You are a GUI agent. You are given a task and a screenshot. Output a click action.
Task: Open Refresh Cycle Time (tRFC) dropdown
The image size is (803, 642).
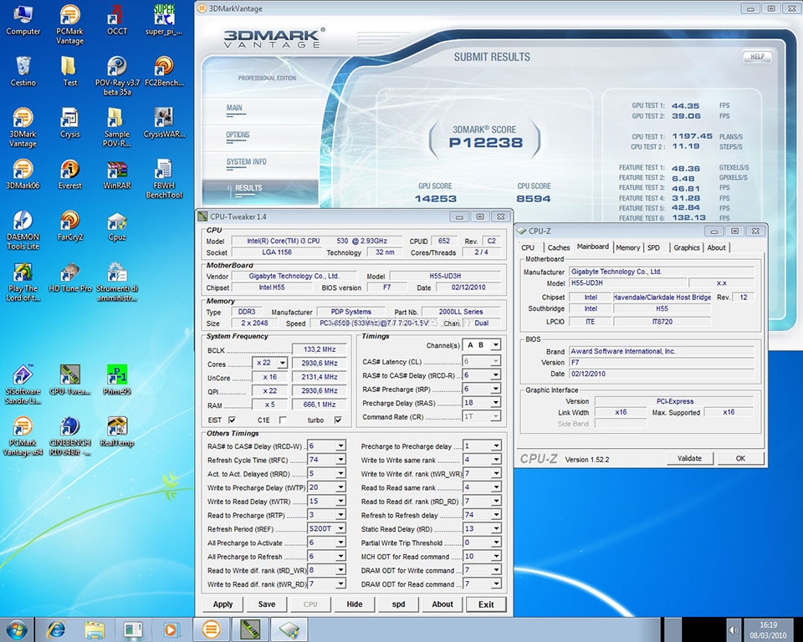(340, 460)
